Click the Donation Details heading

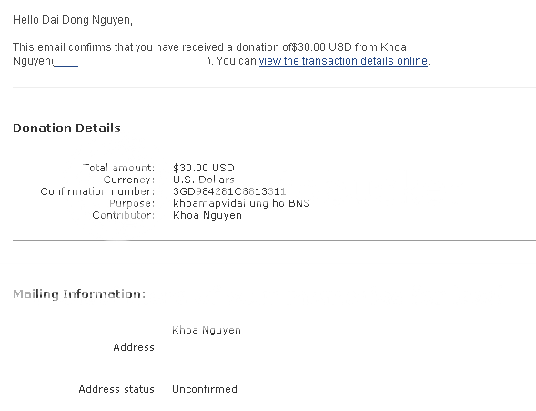pos(66,128)
